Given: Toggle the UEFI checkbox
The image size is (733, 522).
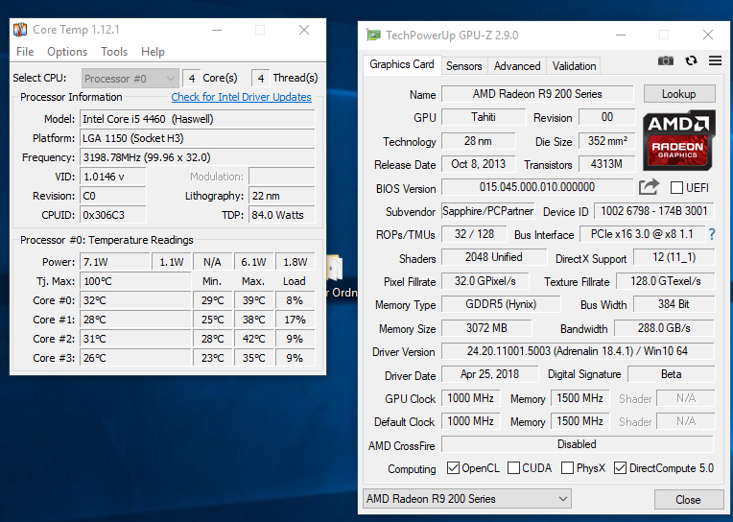Looking at the screenshot, I should [676, 187].
